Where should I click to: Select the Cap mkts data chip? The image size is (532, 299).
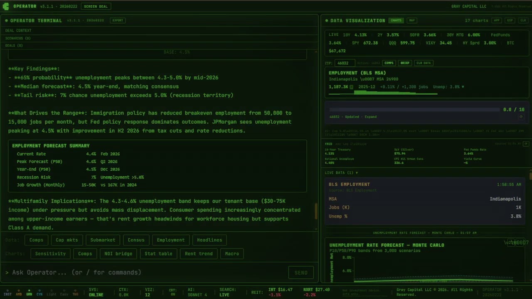click(66, 240)
